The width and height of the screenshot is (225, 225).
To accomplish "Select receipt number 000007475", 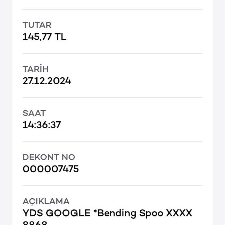I will 51,169.
